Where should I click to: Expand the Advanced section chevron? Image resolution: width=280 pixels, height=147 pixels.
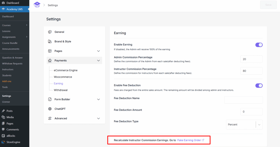(98, 119)
